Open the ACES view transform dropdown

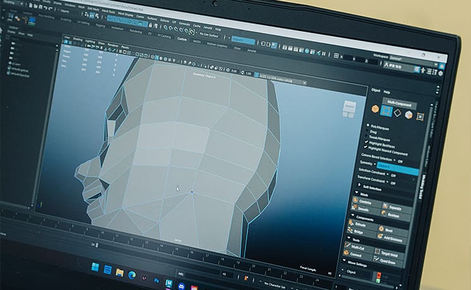282,80
